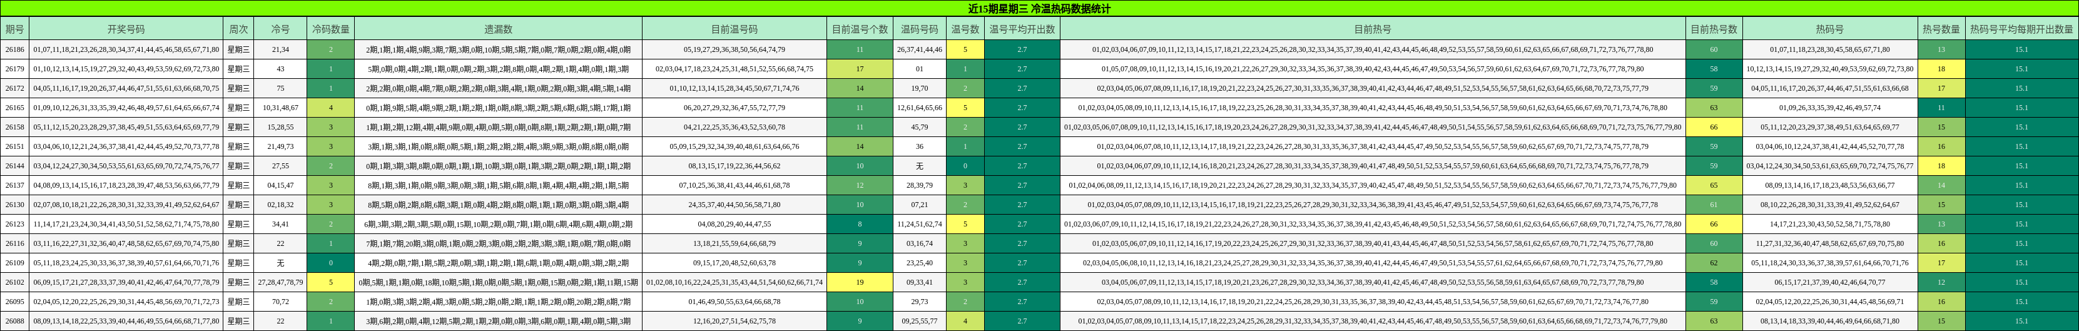
Task: Select warm count cell '8' in row 26123
Action: tap(860, 223)
